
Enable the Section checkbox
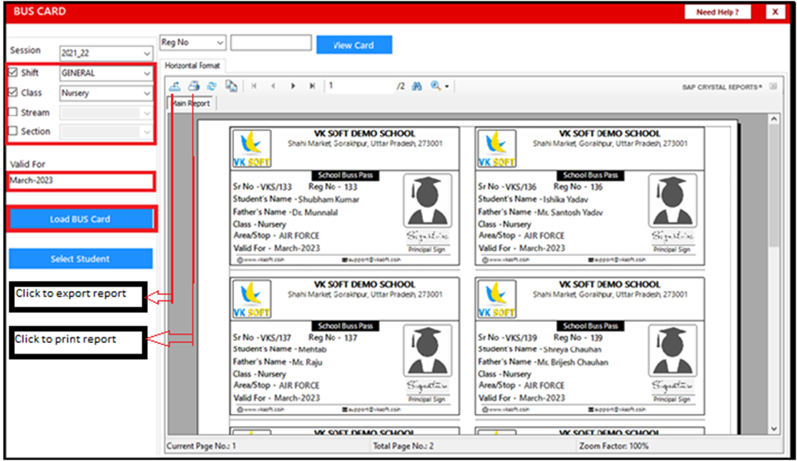[x=13, y=131]
